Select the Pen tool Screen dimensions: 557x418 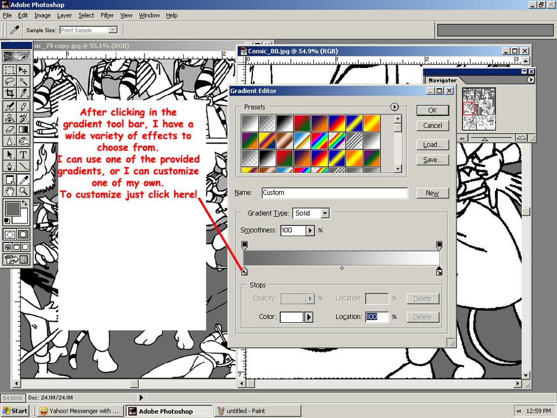(10, 167)
